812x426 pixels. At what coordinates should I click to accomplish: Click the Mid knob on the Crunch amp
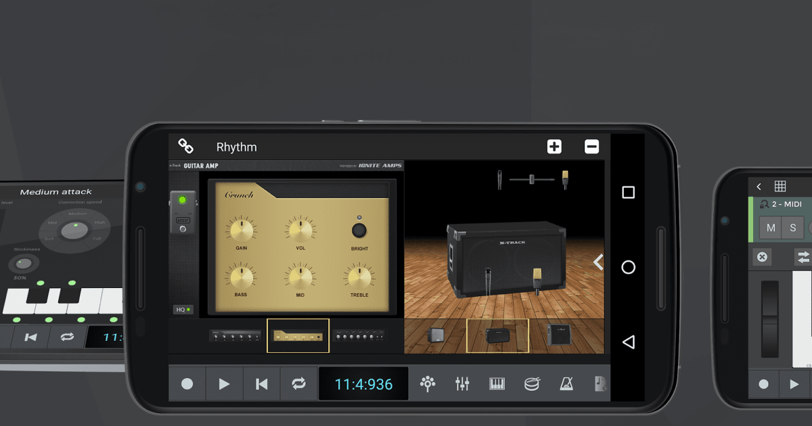coord(300,276)
